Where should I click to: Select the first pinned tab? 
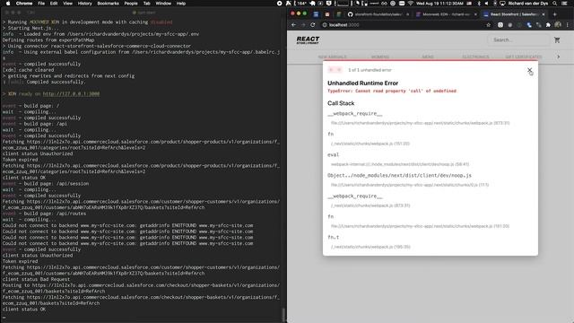[x=316, y=14]
